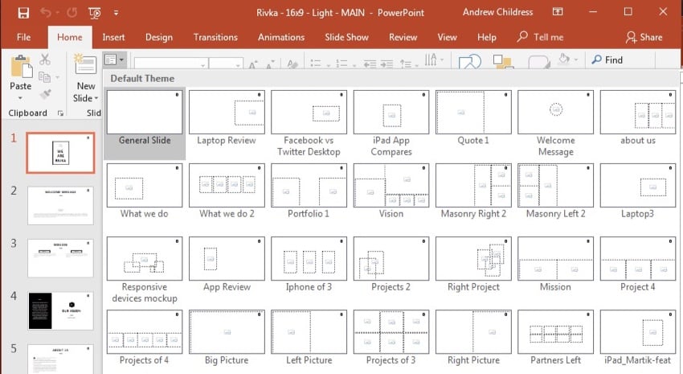The image size is (683, 374).
Task: Click the slide Layout button
Action: coord(115,60)
